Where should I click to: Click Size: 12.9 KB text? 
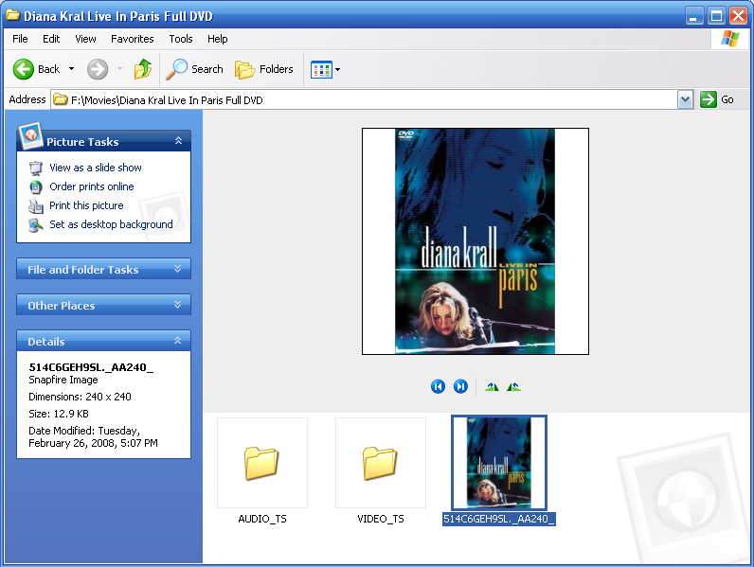click(x=58, y=414)
